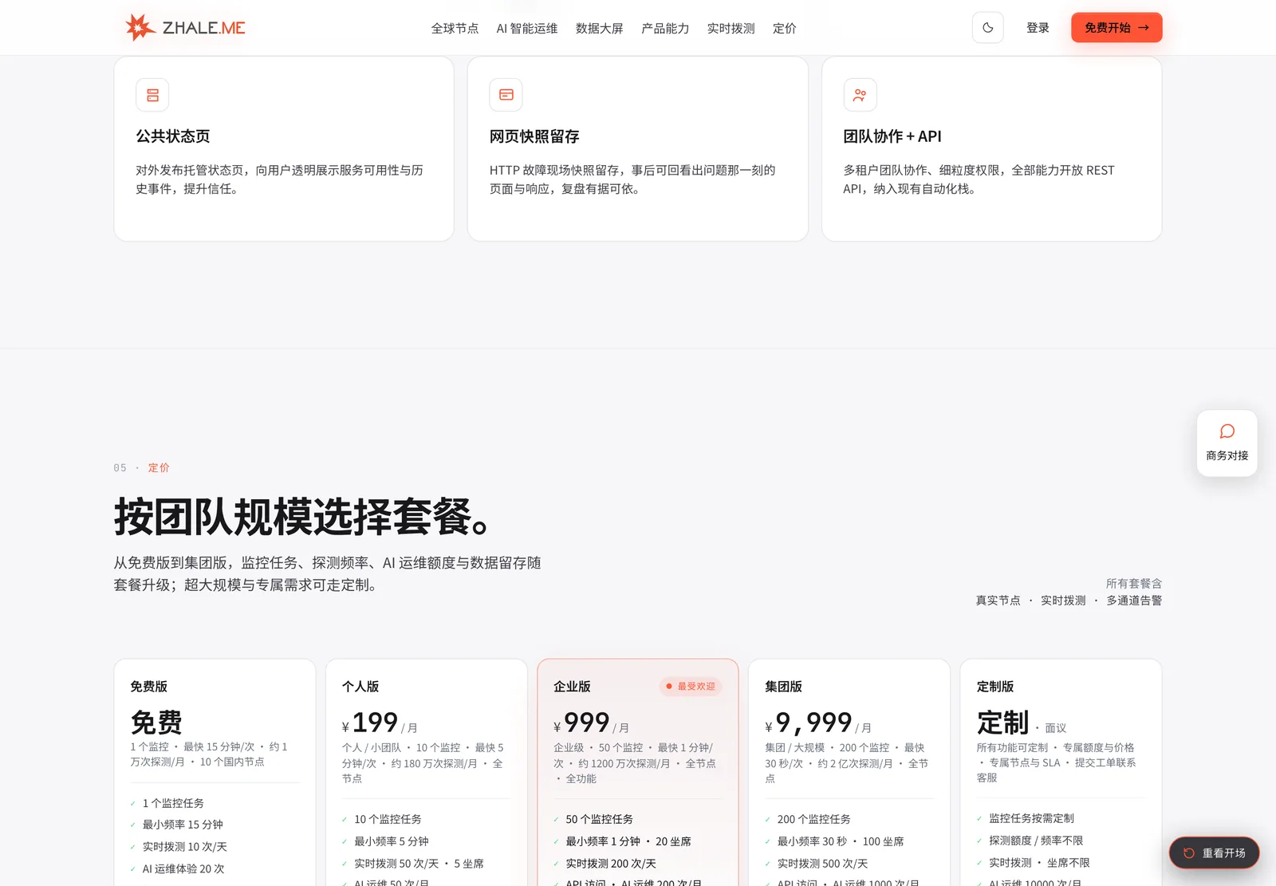Click the arrow in 免费开始 button
The width and height of the screenshot is (1276, 886).
click(x=1144, y=28)
